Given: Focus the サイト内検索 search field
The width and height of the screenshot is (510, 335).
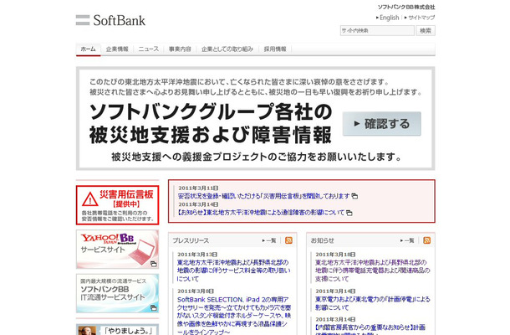Looking at the screenshot, I should 377,31.
